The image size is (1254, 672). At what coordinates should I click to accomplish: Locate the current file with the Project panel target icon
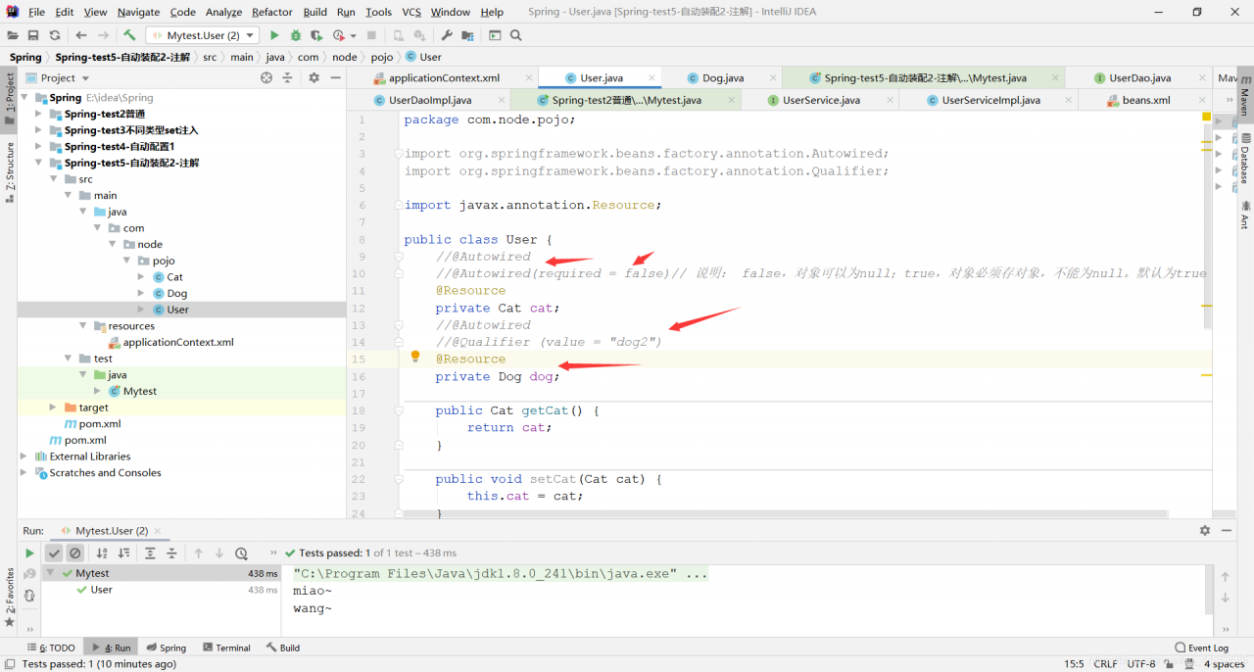point(266,77)
